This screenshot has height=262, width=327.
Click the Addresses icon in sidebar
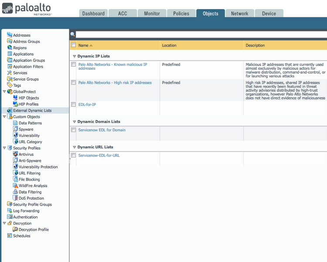(10, 35)
